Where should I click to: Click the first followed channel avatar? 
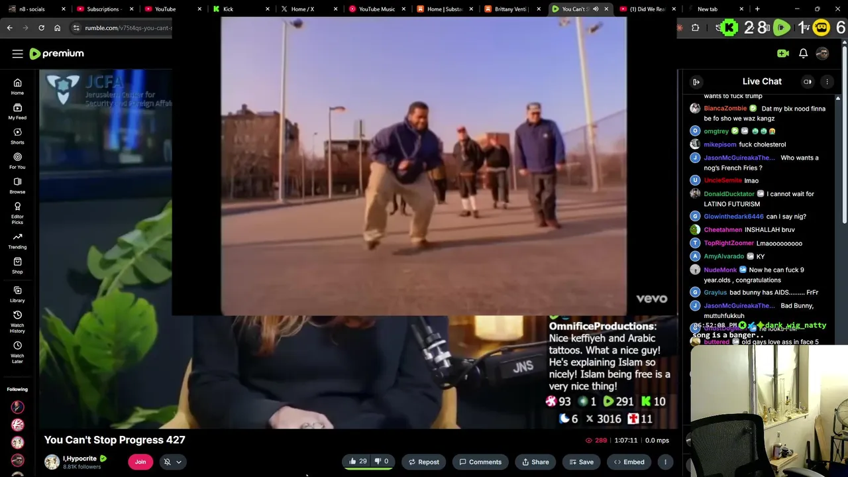(x=17, y=407)
